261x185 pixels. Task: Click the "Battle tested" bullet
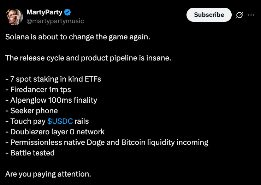point(30,153)
